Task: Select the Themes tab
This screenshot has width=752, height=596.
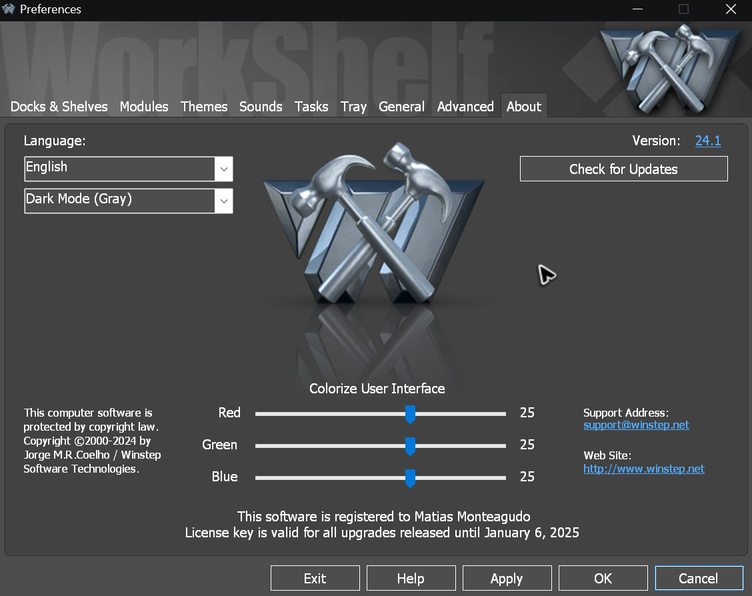Action: click(204, 107)
